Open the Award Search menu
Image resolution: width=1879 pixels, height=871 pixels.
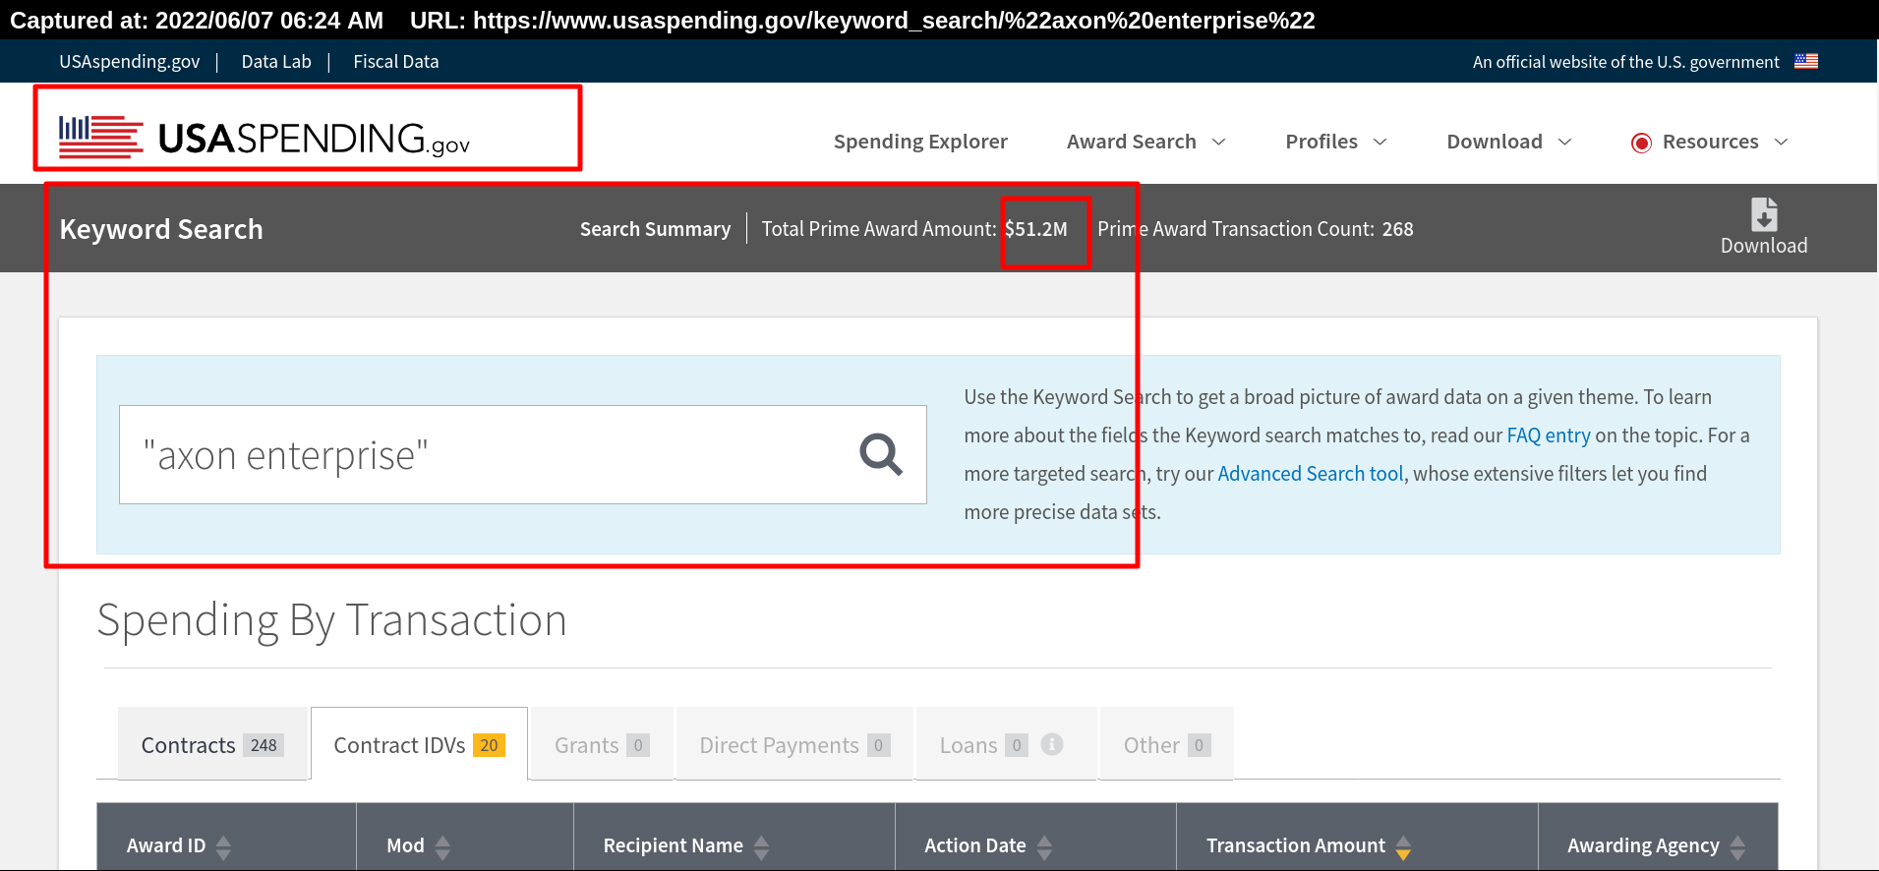click(1132, 142)
